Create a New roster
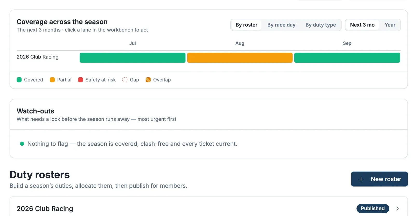The image size is (415, 216). [x=379, y=179]
